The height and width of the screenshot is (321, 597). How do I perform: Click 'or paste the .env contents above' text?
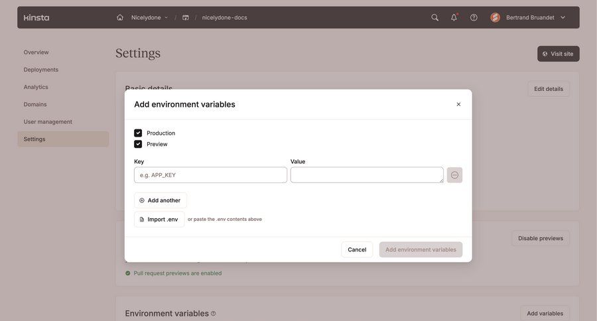click(x=225, y=220)
